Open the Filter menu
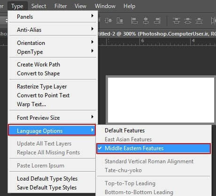 (x=61, y=6)
